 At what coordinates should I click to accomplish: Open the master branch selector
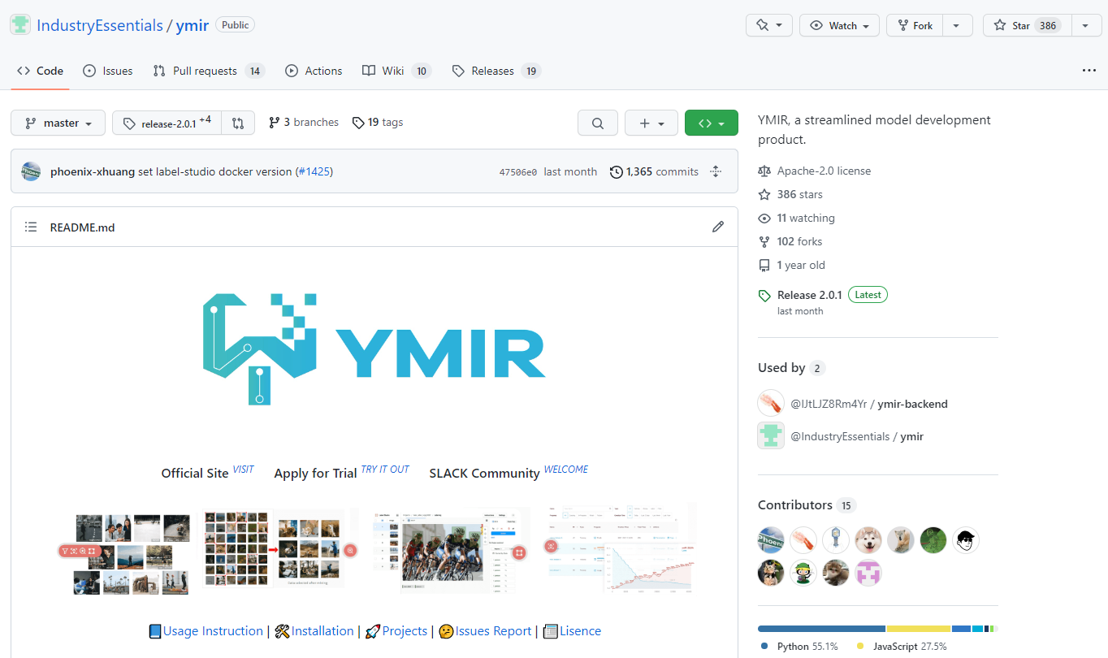(58, 123)
